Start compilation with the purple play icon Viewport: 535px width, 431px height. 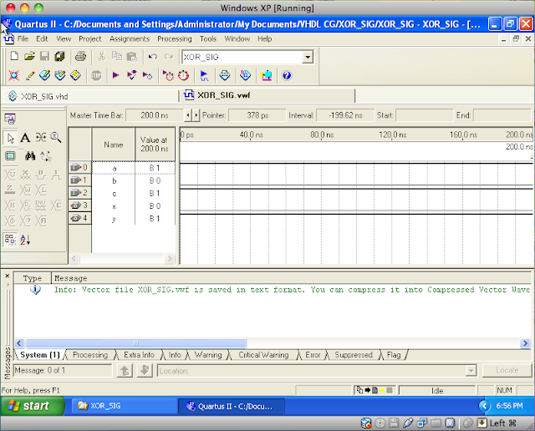click(115, 75)
